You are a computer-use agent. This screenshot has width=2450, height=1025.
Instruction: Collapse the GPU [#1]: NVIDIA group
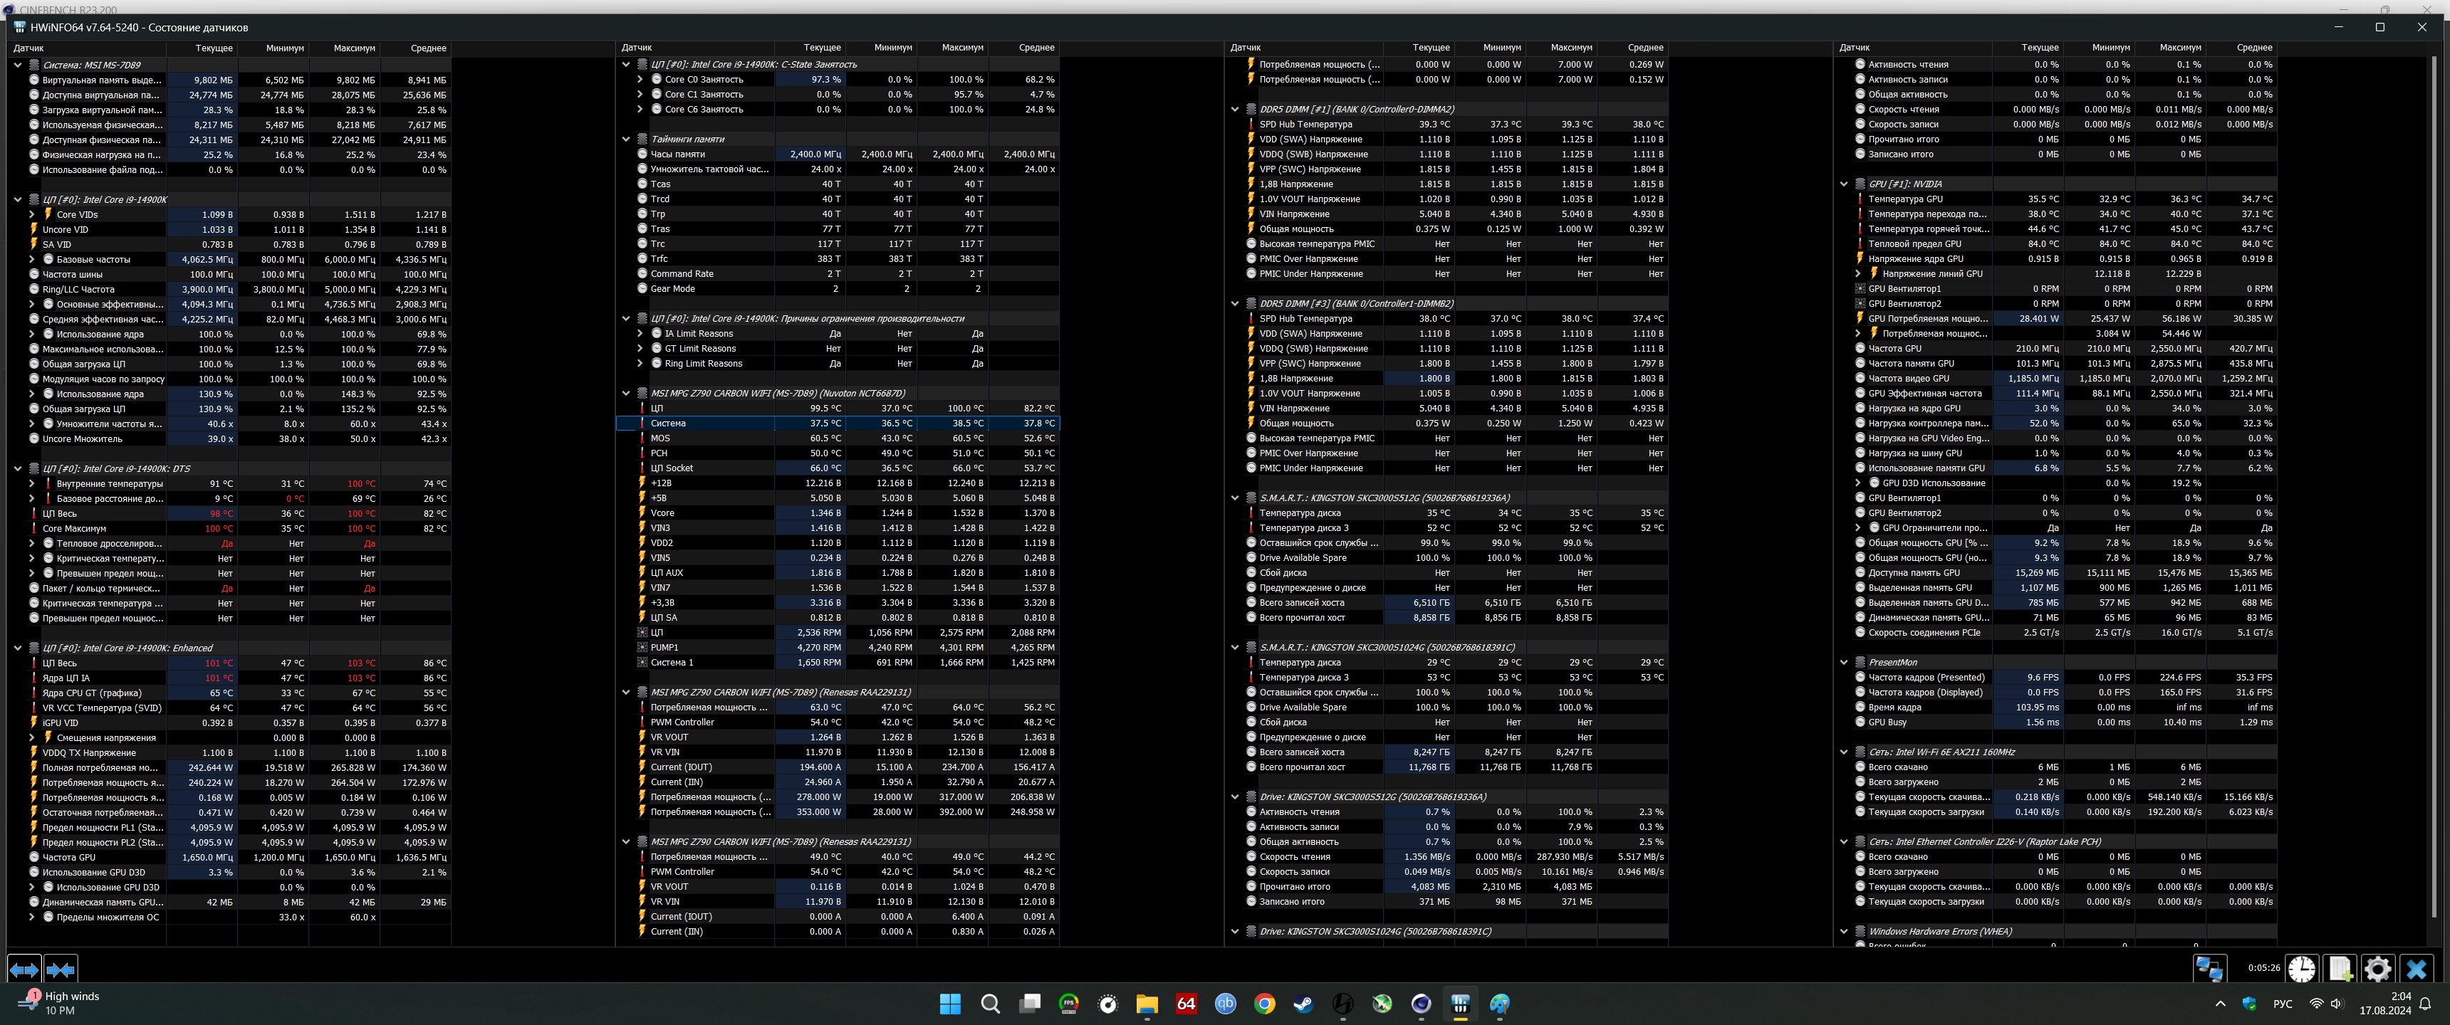[1843, 184]
